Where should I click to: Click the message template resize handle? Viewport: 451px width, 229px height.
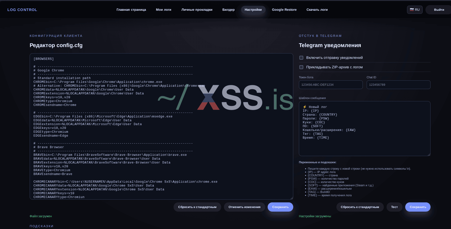click(x=429, y=154)
